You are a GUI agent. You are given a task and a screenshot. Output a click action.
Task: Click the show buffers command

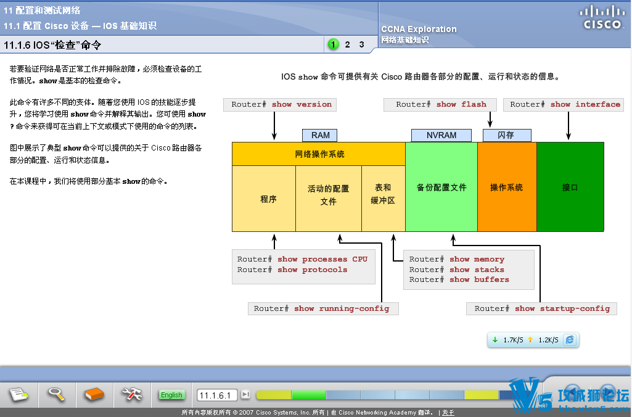459,280
